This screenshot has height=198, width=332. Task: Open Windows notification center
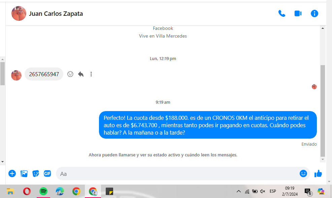(x=308, y=191)
